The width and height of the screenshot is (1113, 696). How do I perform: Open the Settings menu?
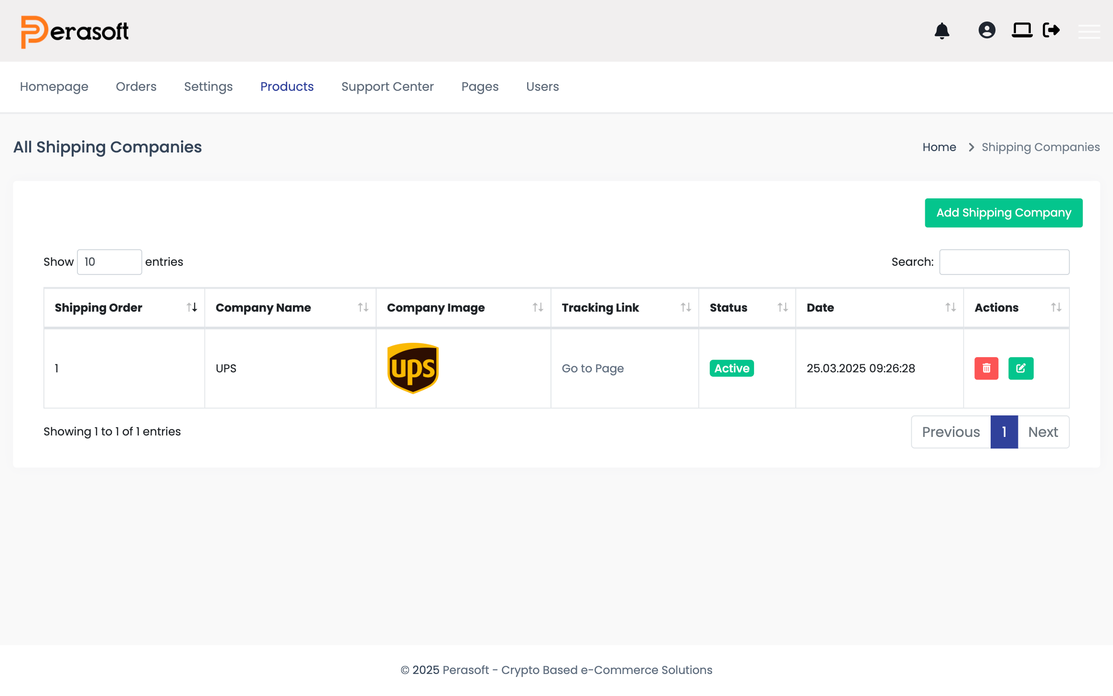tap(208, 87)
